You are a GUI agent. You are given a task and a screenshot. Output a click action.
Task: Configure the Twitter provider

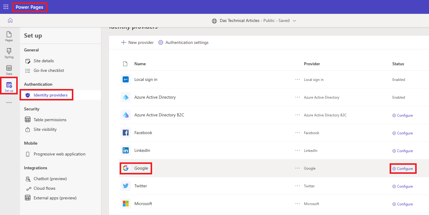pyautogui.click(x=403, y=186)
